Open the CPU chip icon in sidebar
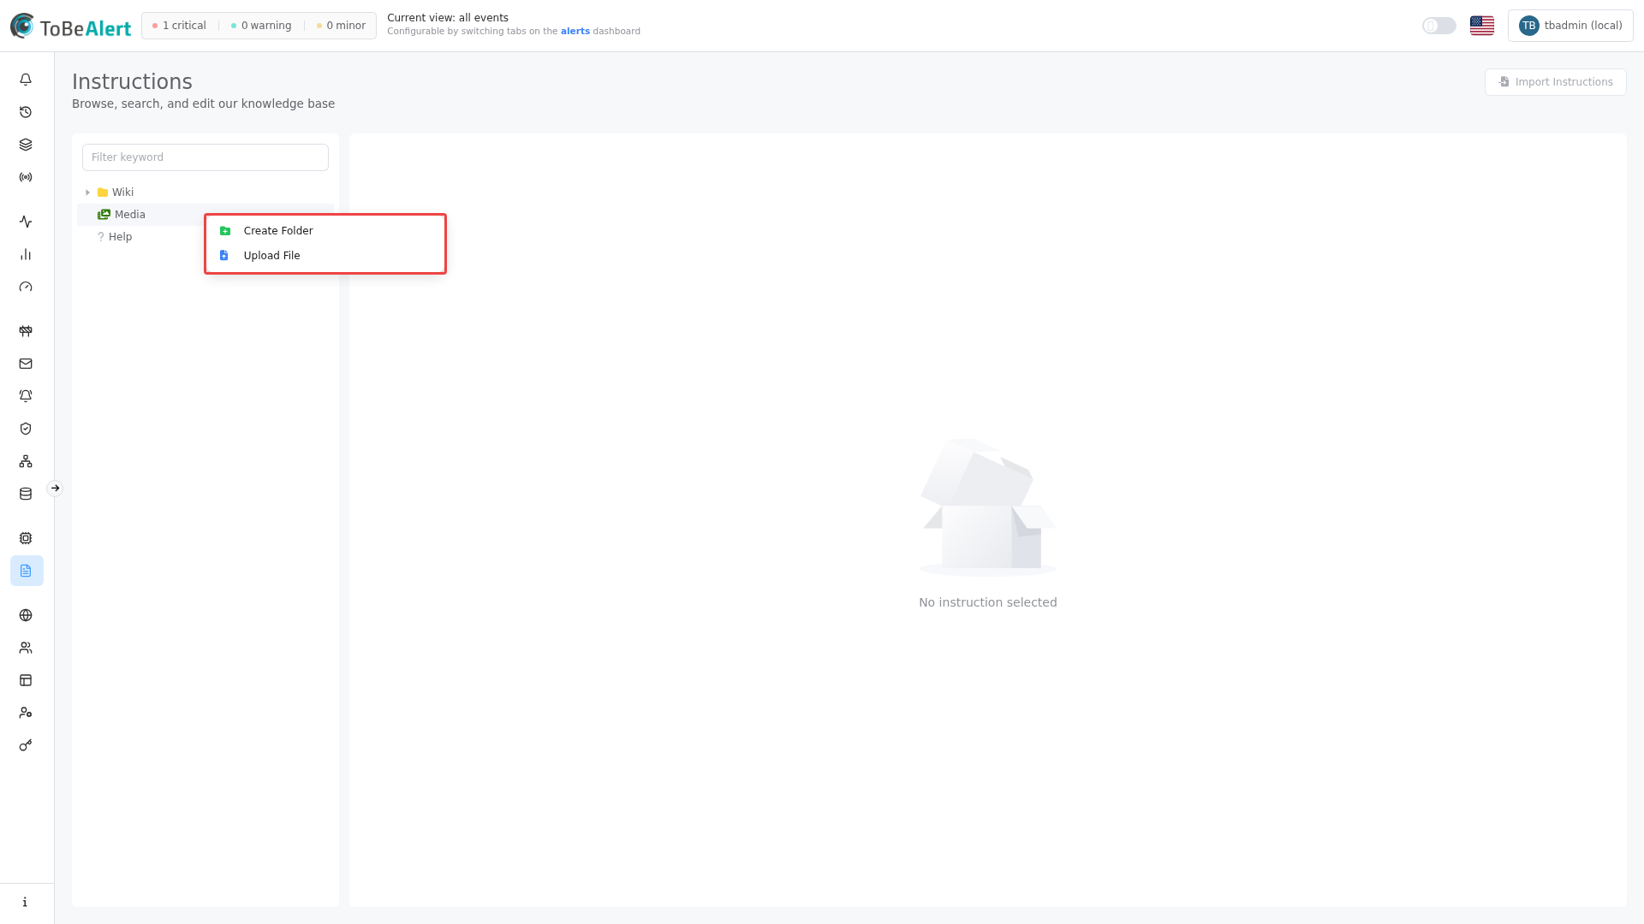Image resolution: width=1644 pixels, height=924 pixels. pyautogui.click(x=26, y=538)
